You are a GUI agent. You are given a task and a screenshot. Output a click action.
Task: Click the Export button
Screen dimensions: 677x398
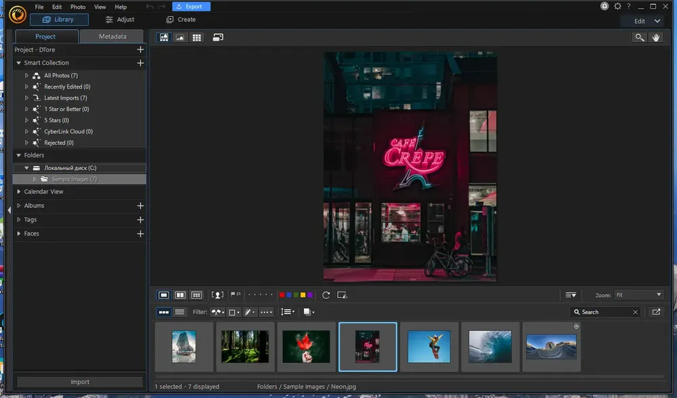tap(191, 7)
